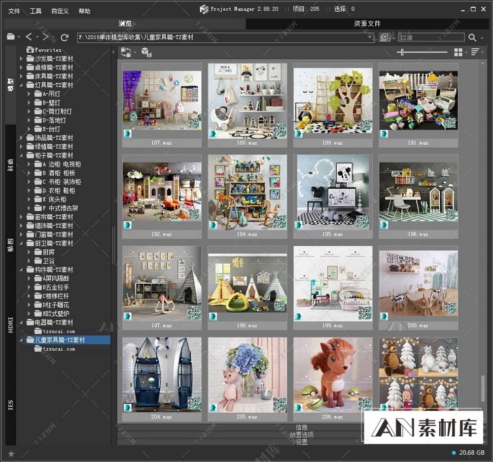Select the 贴图 vertical tab
This screenshot has height=462, width=493.
[11, 245]
